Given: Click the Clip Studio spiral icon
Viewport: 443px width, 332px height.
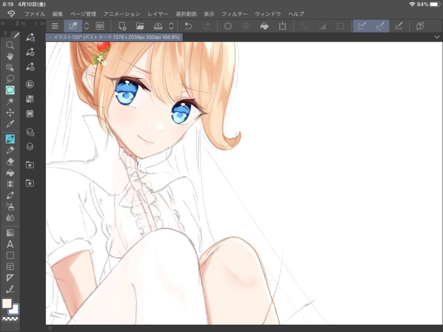Looking at the screenshot, I should (100, 26).
